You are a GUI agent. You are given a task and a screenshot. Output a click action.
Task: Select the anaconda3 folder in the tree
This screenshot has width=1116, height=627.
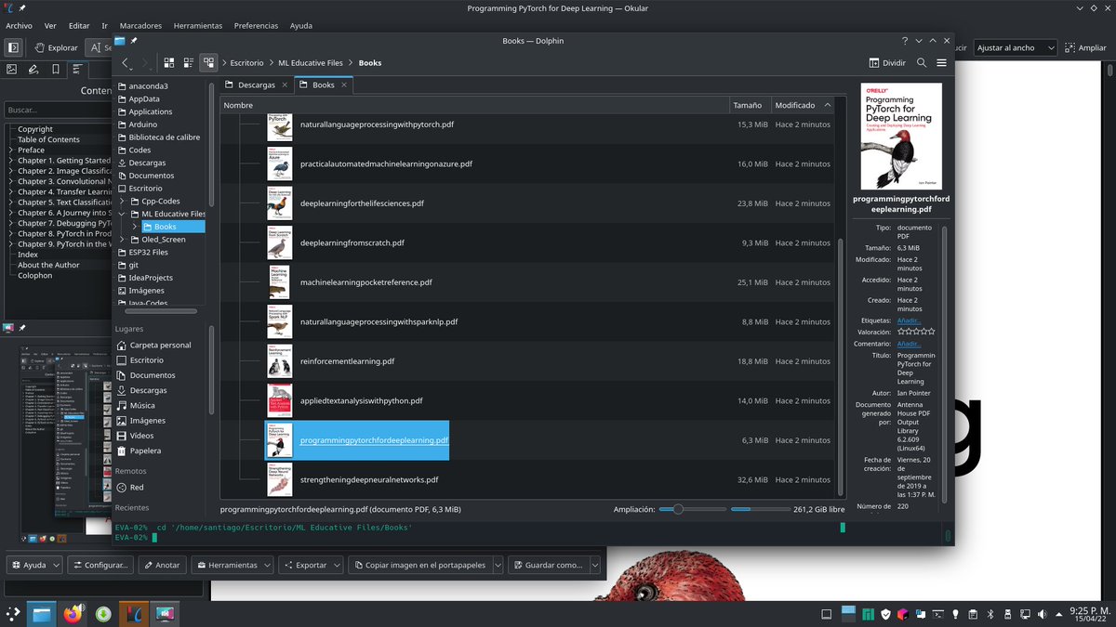(148, 86)
